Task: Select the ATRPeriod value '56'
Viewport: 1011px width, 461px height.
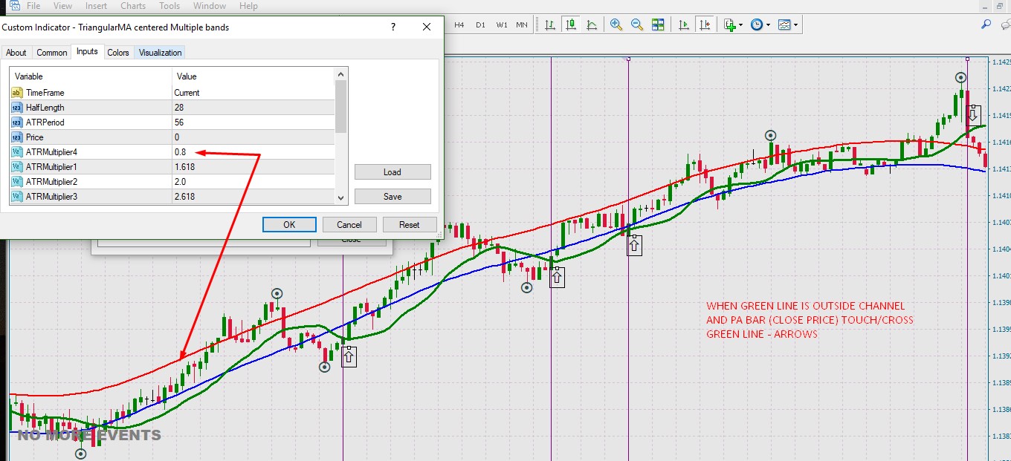Action: (178, 122)
